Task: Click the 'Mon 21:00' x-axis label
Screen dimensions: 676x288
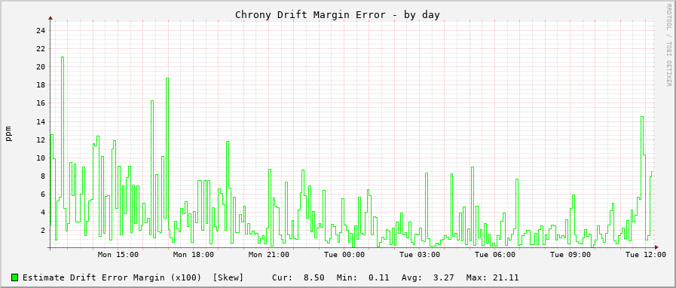Action: [269, 255]
